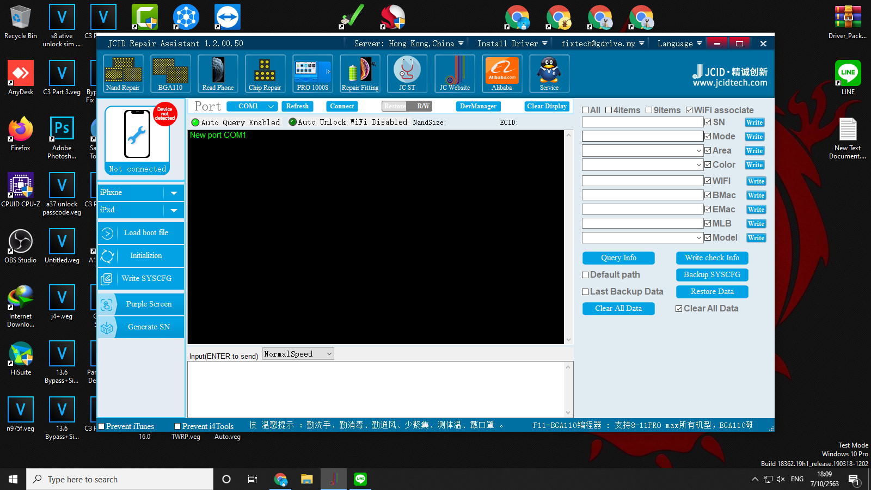Open the Repair Fitting tool
The image size is (871, 490).
click(x=360, y=73)
